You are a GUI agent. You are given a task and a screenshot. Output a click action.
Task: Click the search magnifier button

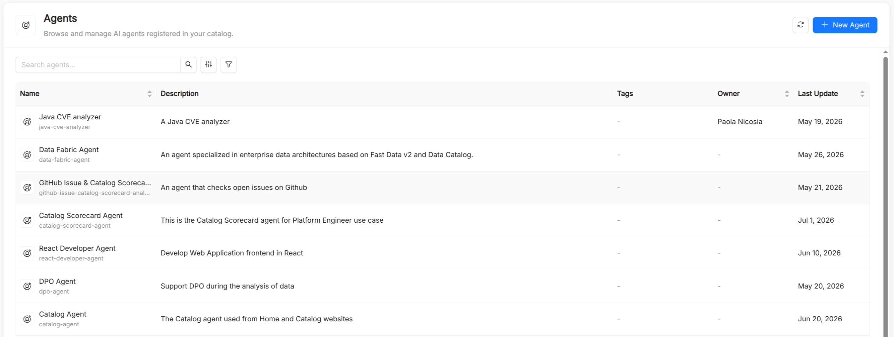click(188, 65)
